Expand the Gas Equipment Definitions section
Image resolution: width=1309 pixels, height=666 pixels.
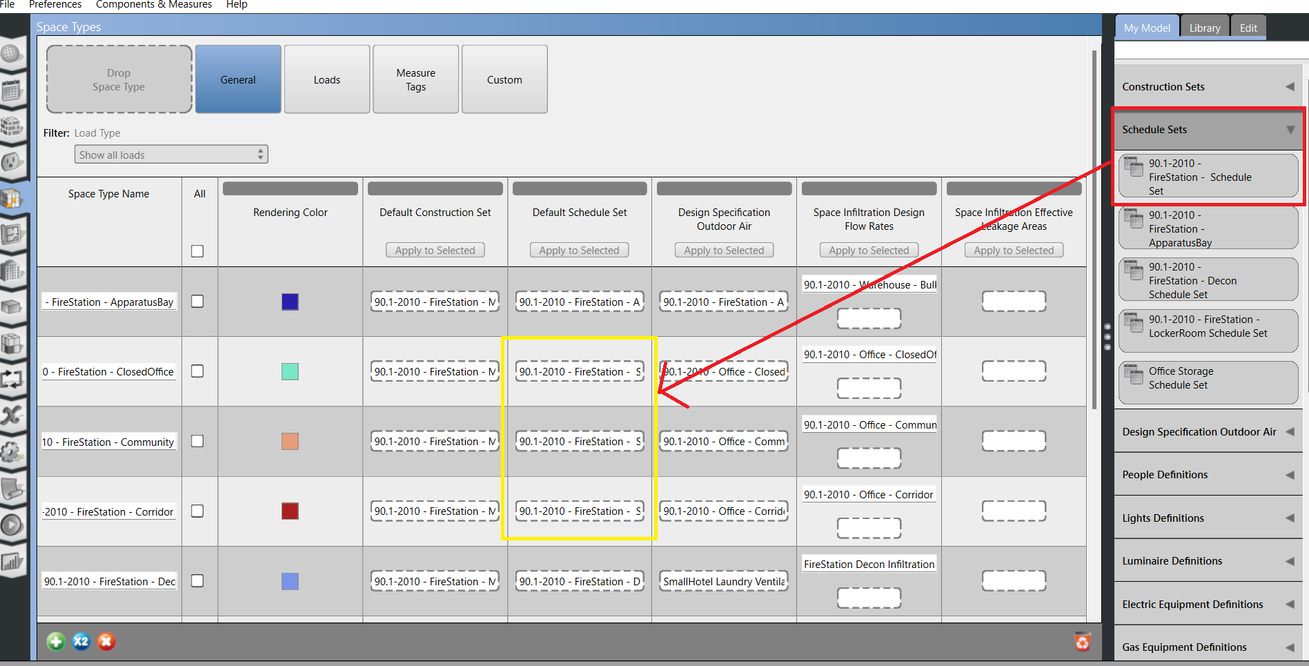pyautogui.click(x=1208, y=647)
